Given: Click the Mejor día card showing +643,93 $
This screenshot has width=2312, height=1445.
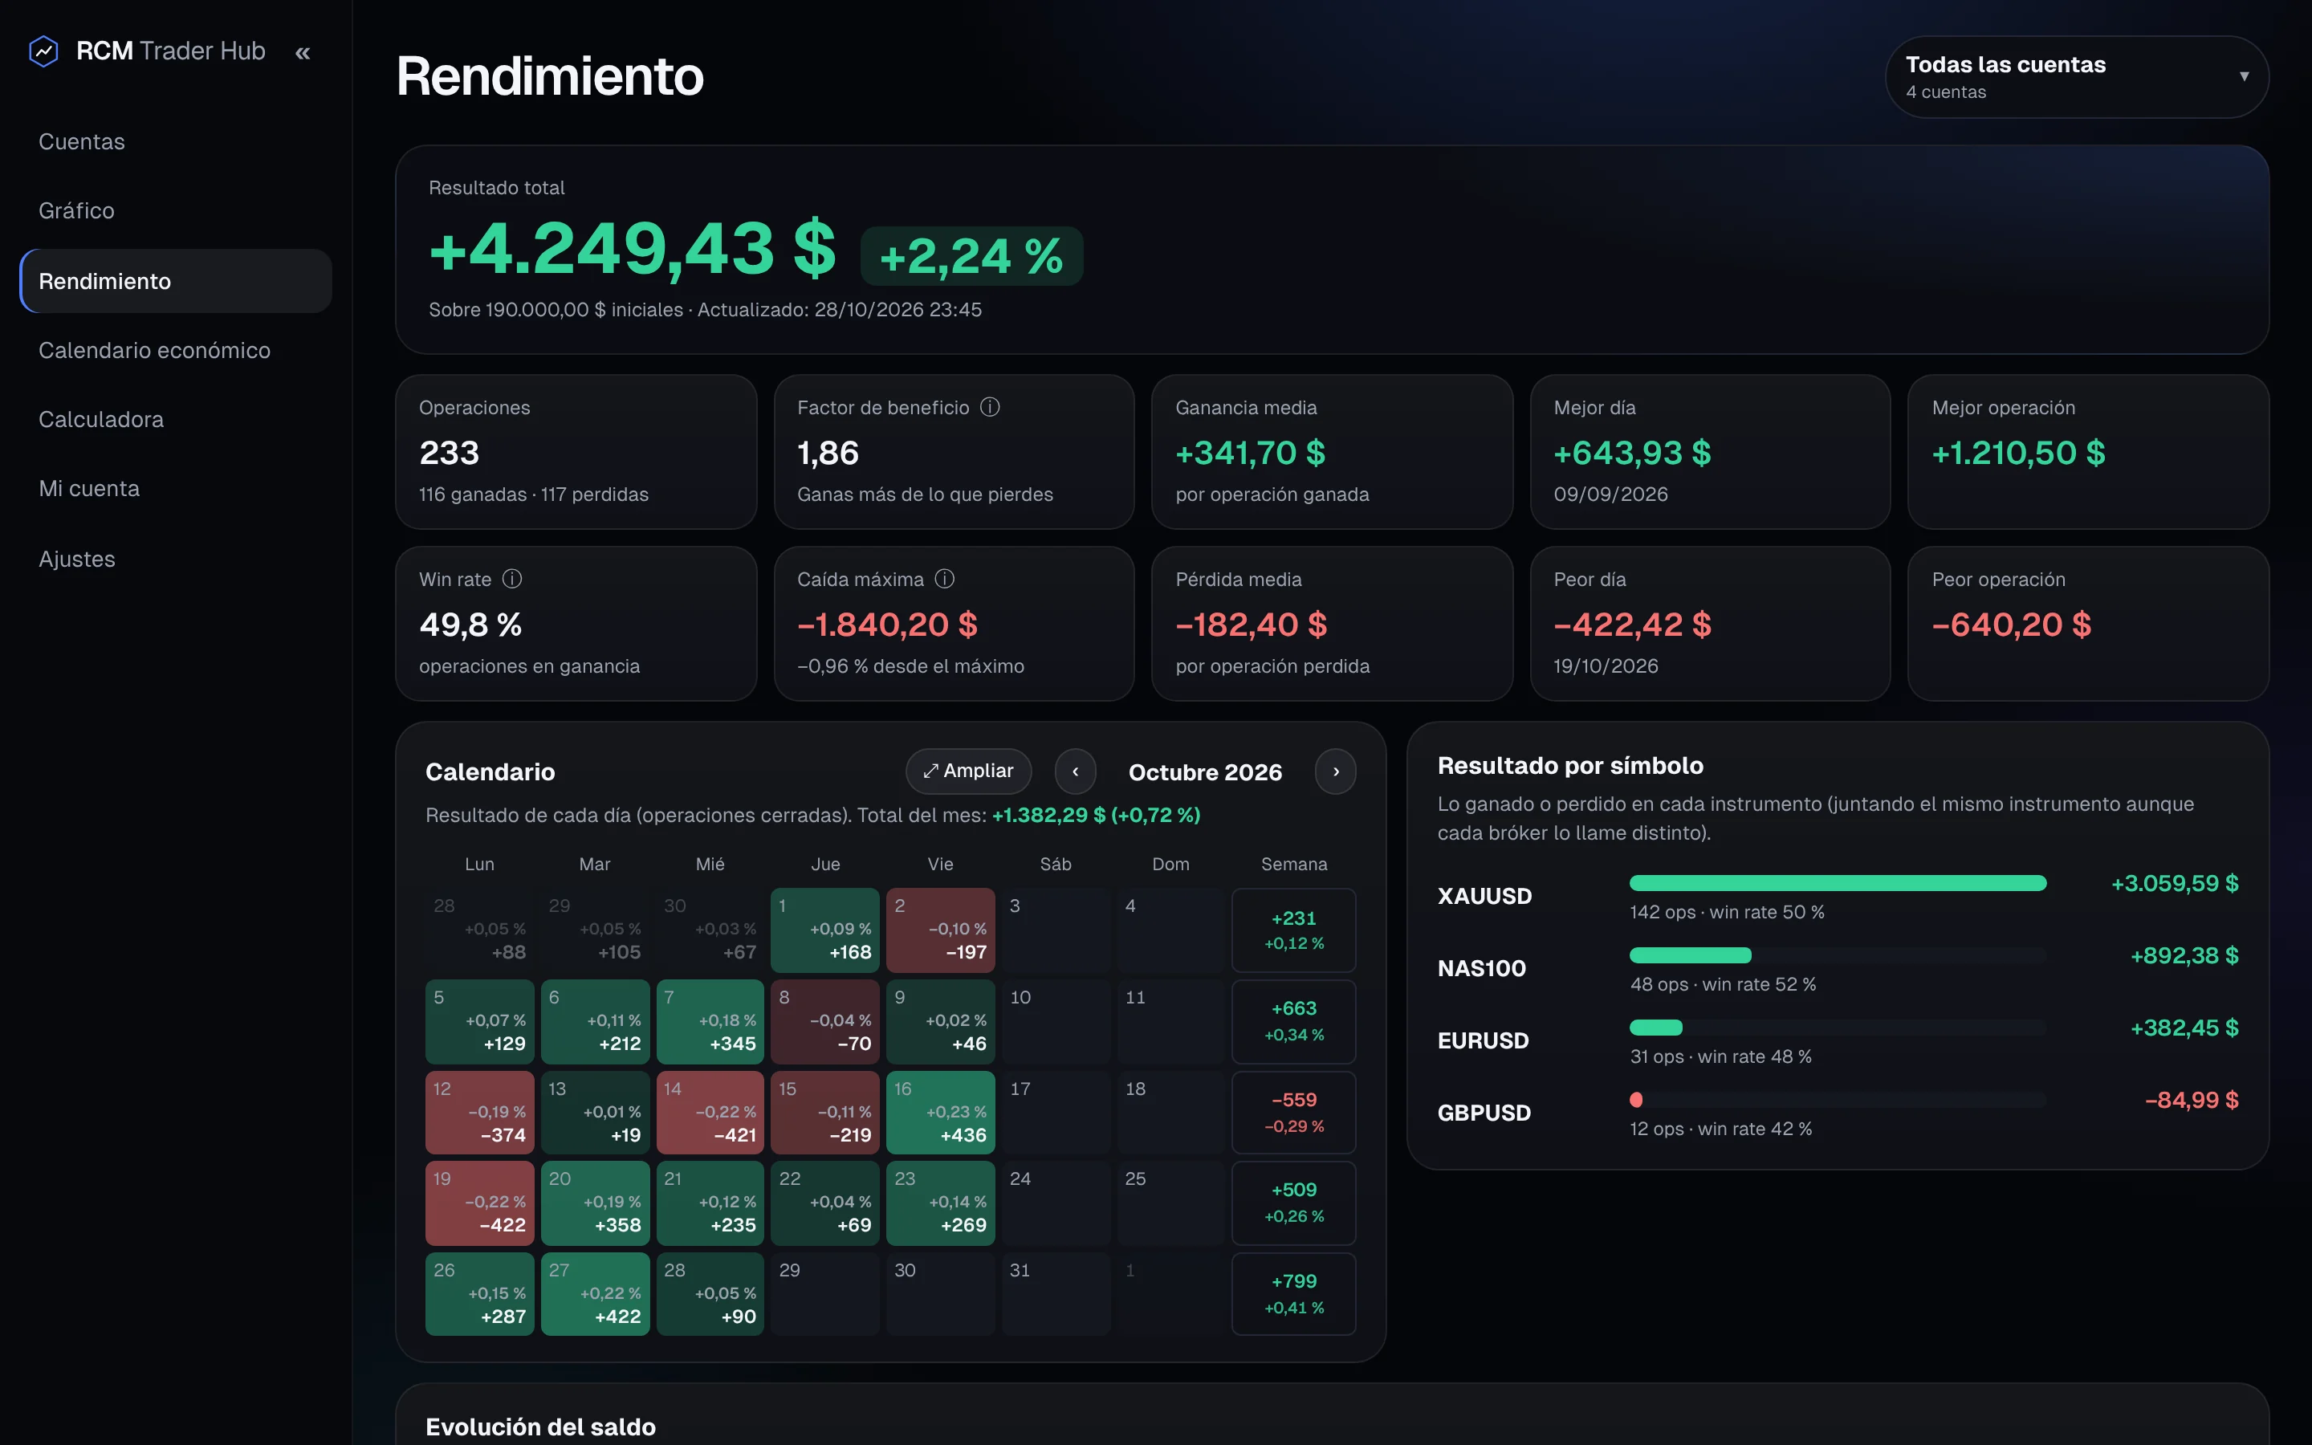Looking at the screenshot, I should 1710,452.
